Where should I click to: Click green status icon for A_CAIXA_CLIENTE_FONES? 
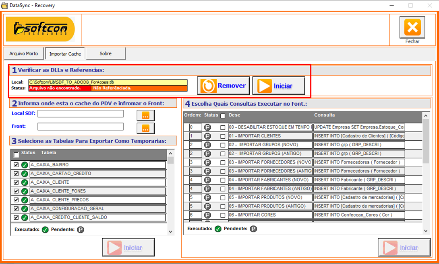click(25, 191)
